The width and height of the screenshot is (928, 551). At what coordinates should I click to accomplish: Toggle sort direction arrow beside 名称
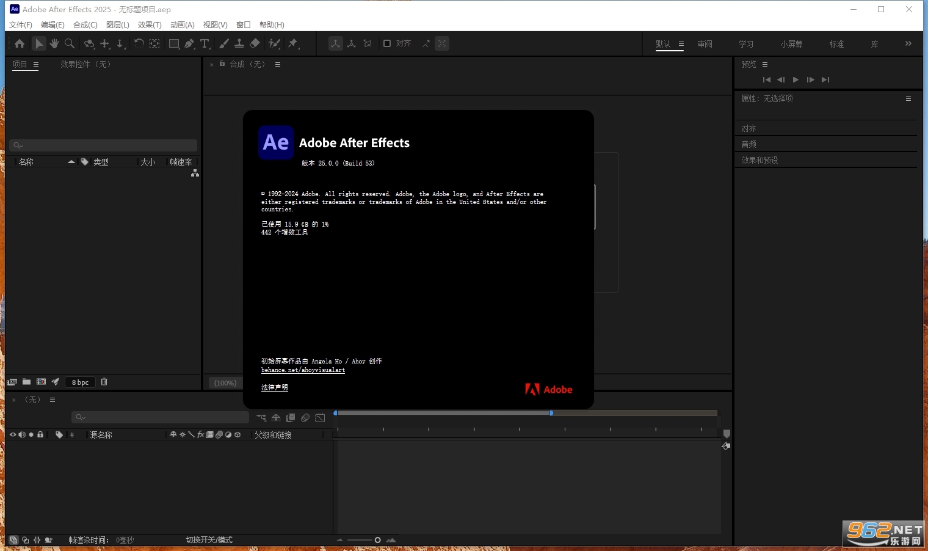click(x=71, y=162)
